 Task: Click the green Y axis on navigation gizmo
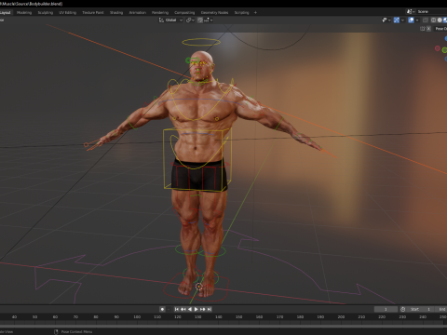(444, 50)
